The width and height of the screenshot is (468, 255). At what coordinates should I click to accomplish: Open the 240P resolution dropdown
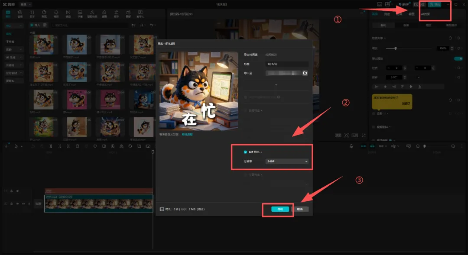click(287, 161)
